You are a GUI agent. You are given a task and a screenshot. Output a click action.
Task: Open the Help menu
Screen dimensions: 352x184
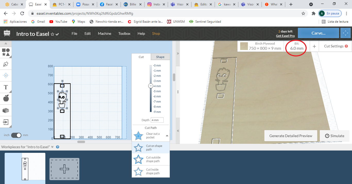click(141, 34)
